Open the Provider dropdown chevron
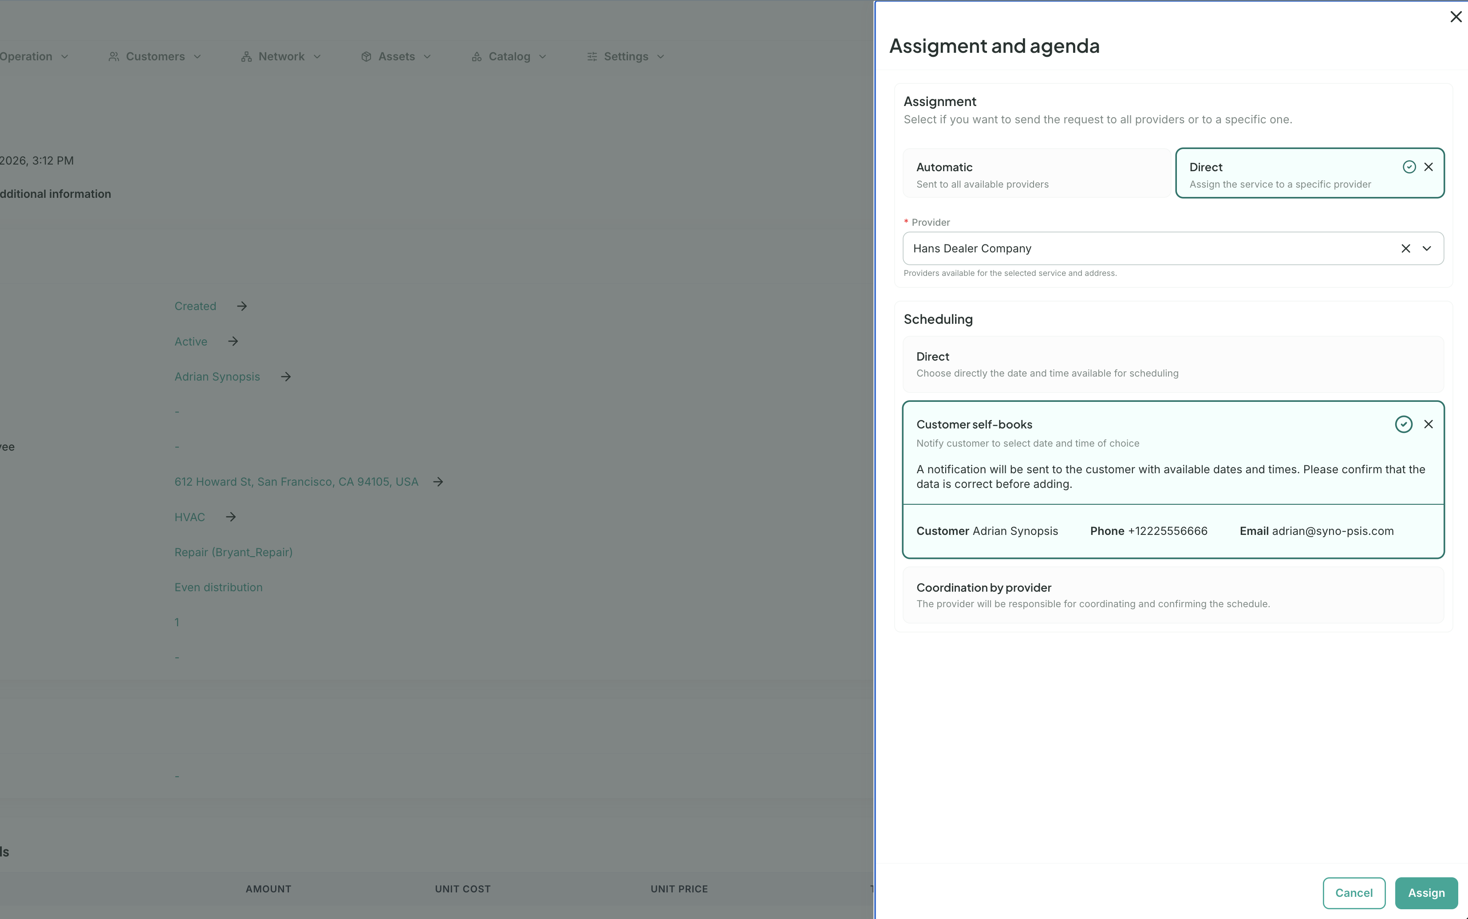Viewport: 1468px width, 919px height. point(1427,248)
